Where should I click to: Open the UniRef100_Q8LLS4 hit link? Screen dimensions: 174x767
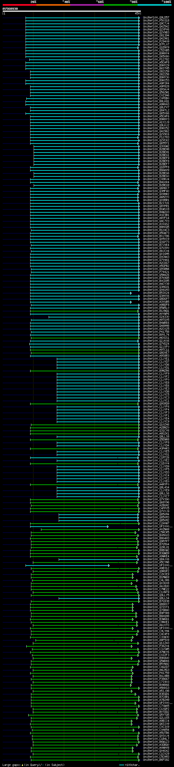click(156, 598)
